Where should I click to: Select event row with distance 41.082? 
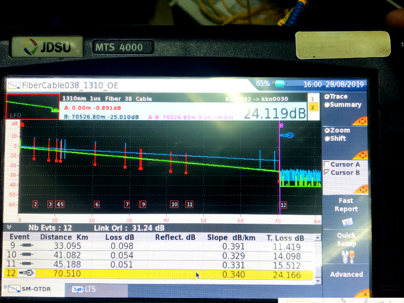click(159, 255)
